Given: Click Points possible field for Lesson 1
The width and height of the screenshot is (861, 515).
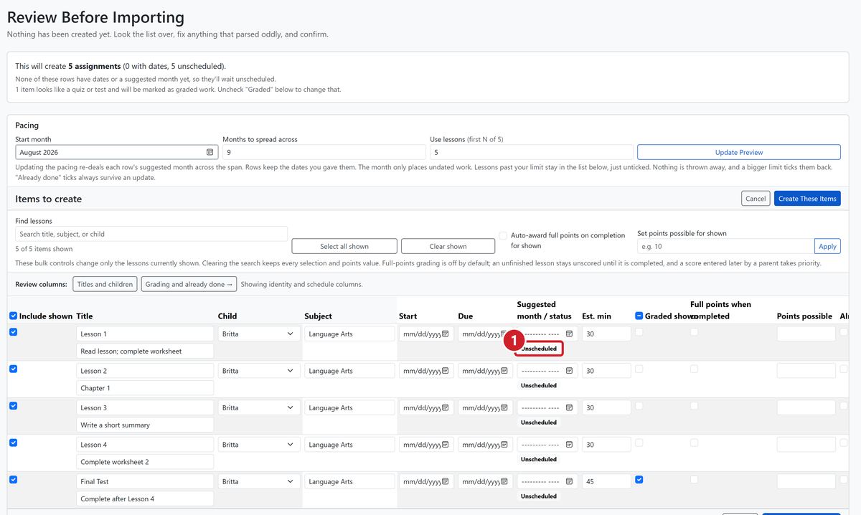Looking at the screenshot, I should click(806, 334).
